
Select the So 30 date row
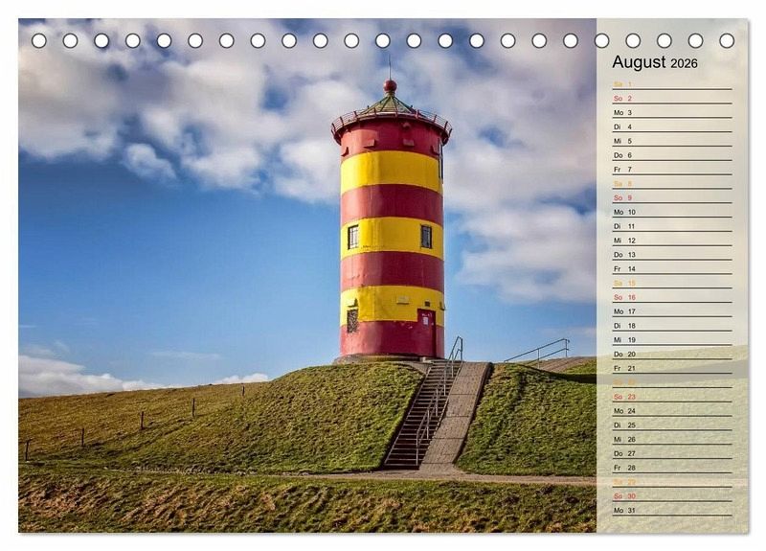pyautogui.click(x=671, y=495)
